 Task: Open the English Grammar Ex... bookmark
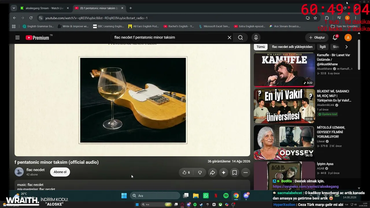(38, 26)
